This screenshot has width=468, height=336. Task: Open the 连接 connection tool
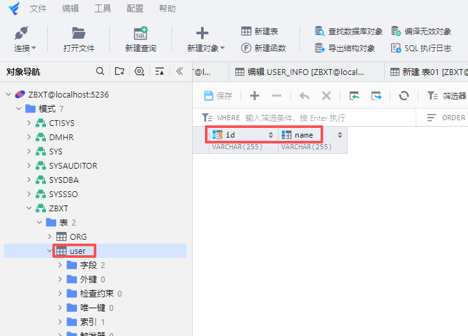click(25, 39)
